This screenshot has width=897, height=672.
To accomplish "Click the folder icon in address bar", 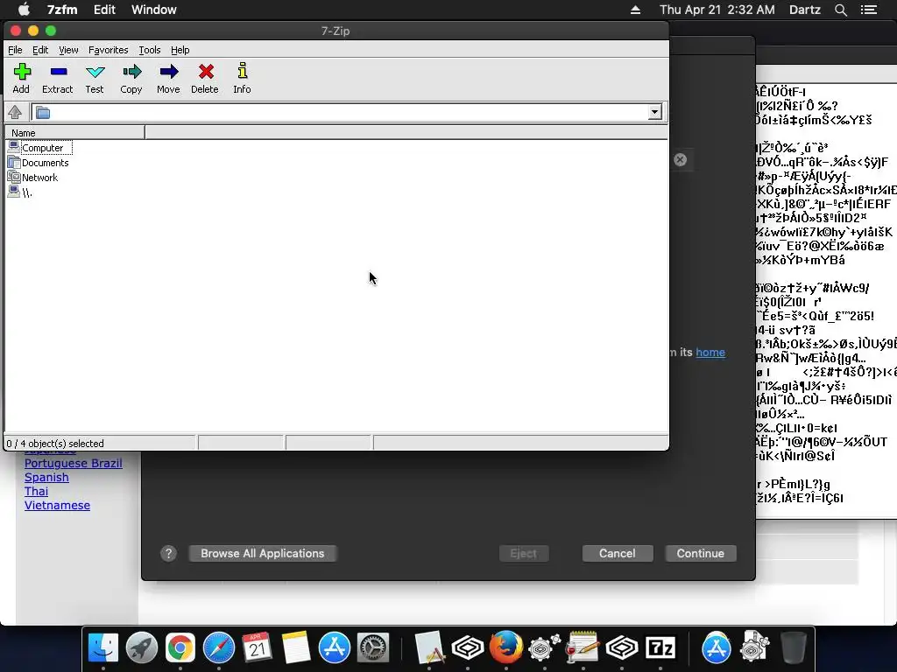I will tap(43, 113).
